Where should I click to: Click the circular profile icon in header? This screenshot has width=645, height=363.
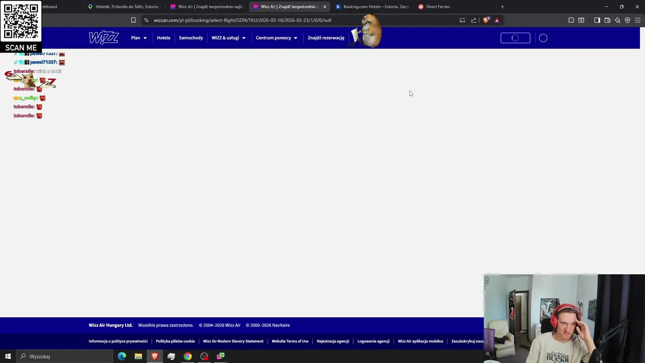point(543,38)
